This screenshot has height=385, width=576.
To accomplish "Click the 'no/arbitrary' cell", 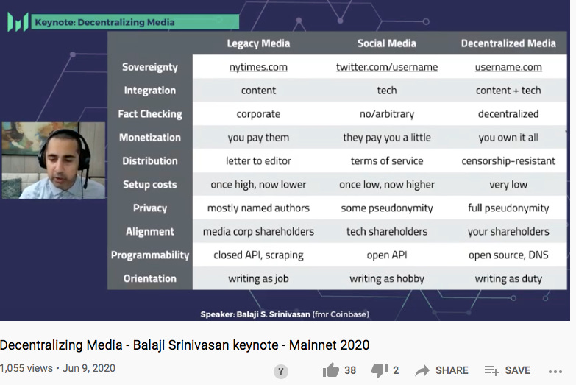I will 387,114.
